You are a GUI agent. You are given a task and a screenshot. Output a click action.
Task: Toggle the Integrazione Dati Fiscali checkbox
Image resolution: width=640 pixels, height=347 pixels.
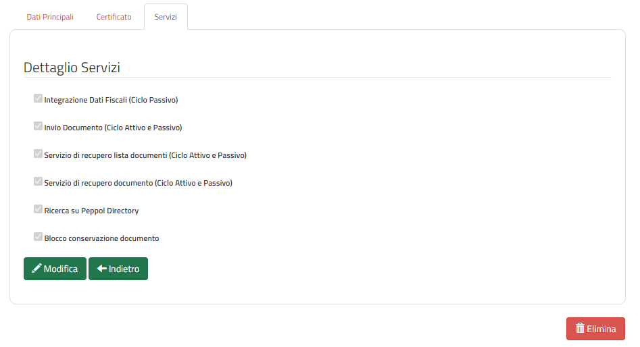(x=38, y=99)
